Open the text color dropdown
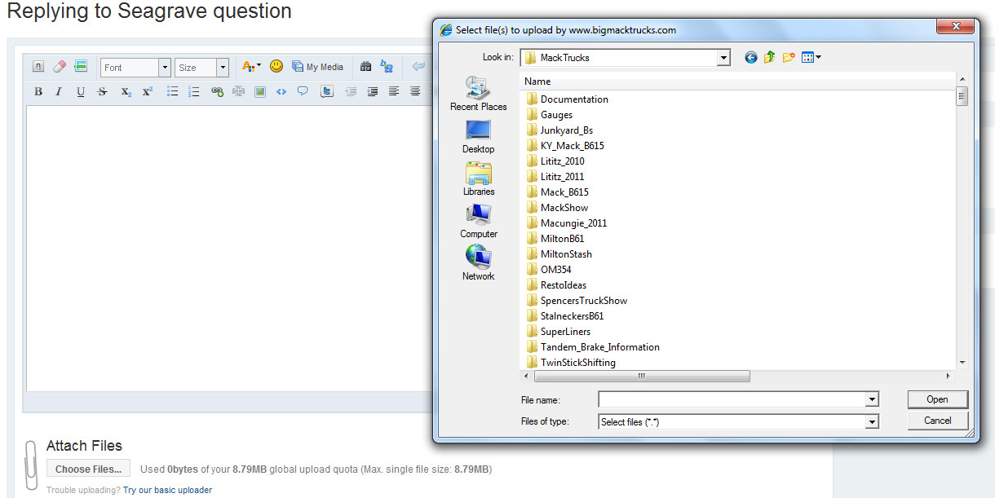Image resolution: width=995 pixels, height=498 pixels. pos(252,67)
